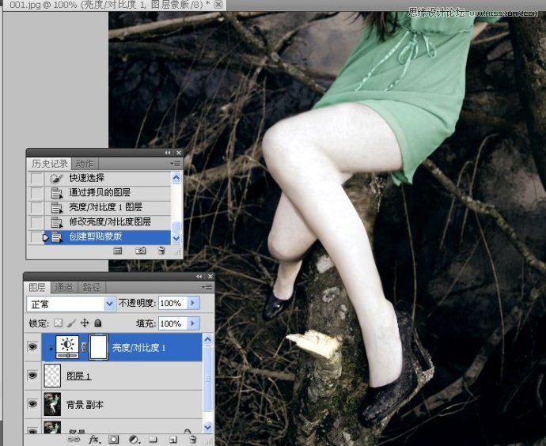Open the 不透明度 opacity slider arrow
Viewport: 546px width, 446px height.
click(x=193, y=303)
